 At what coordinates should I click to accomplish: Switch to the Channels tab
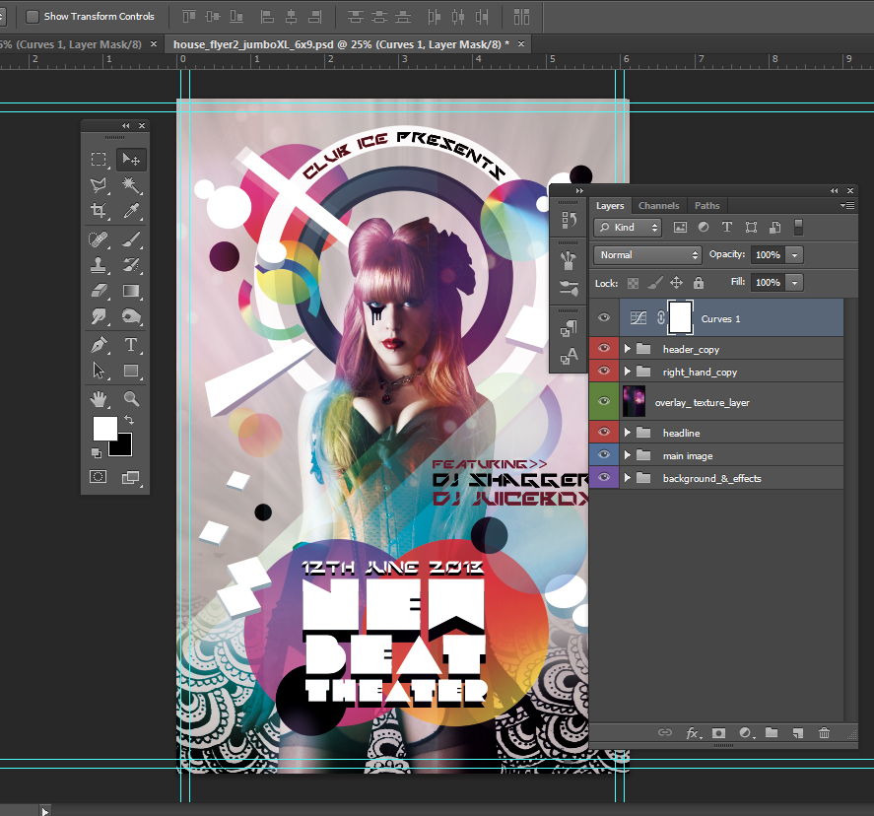(658, 206)
